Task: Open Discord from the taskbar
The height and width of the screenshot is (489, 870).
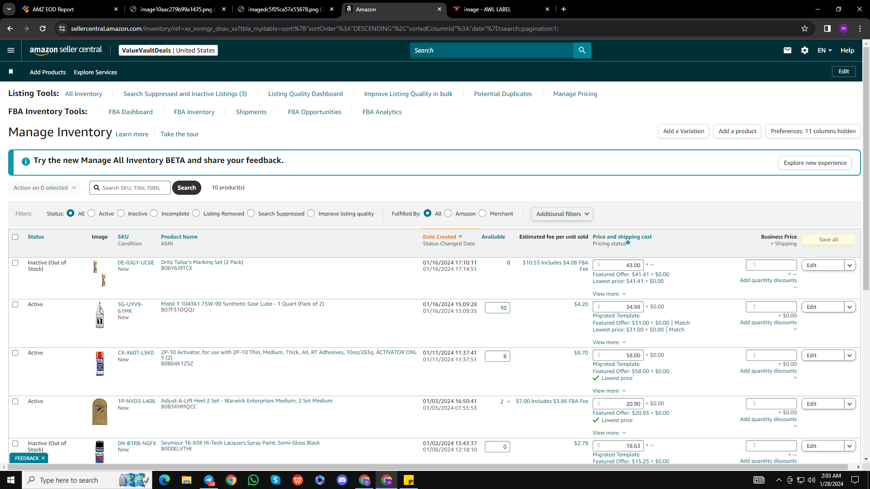Action: [342, 480]
